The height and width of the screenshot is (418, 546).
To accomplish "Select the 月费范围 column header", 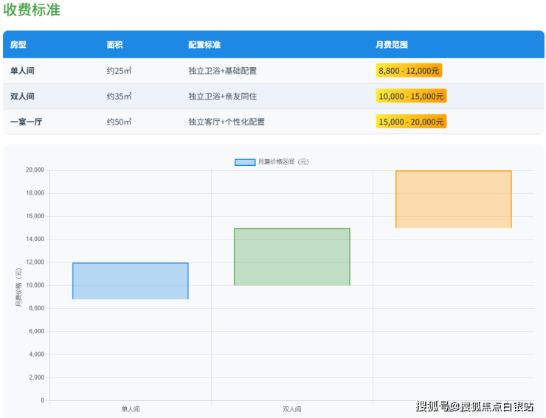I will pos(392,45).
